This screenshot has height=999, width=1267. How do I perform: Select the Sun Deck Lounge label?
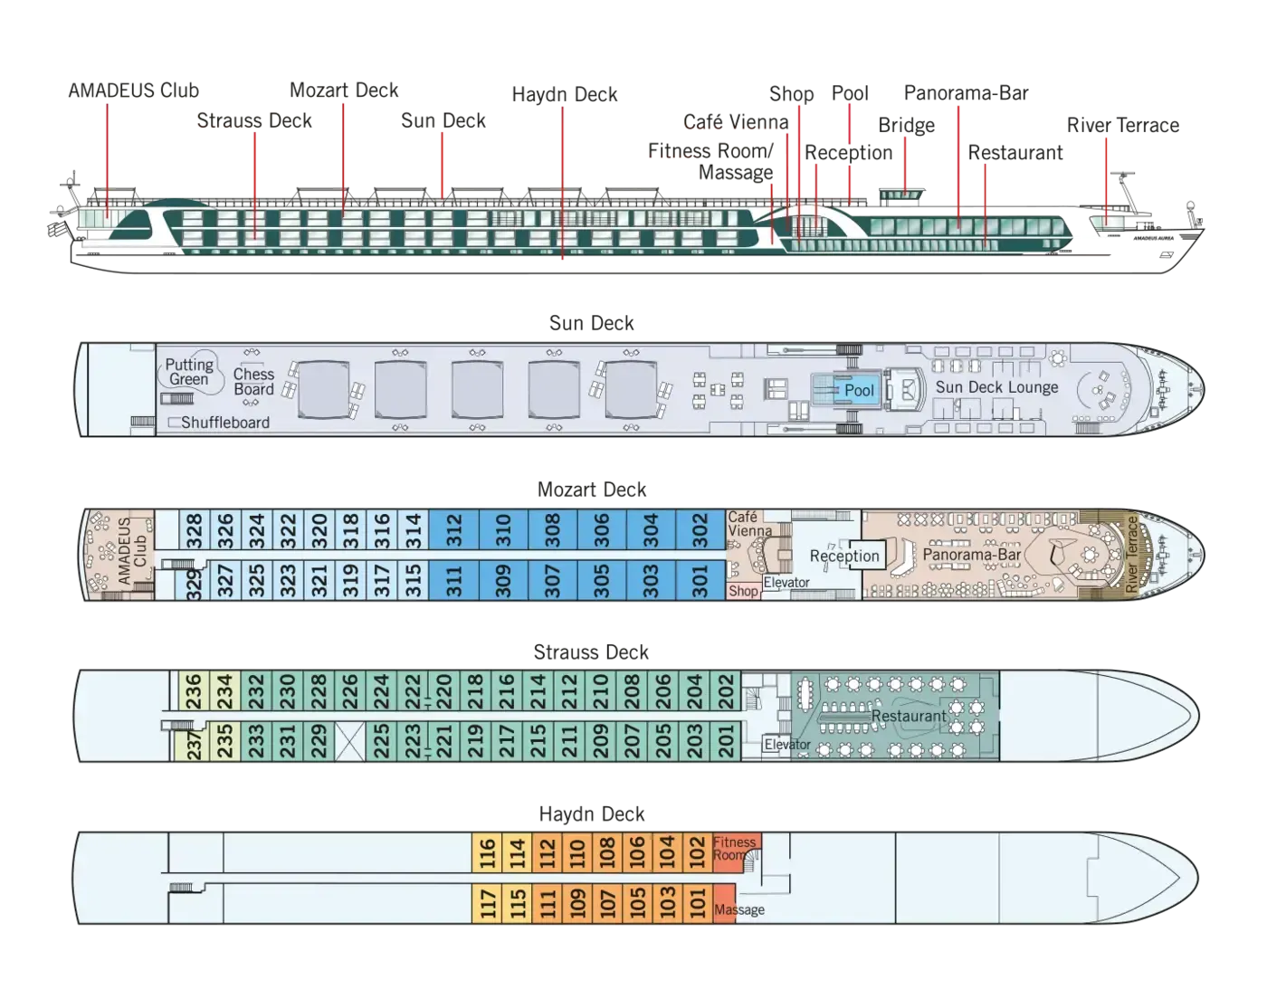click(x=996, y=387)
